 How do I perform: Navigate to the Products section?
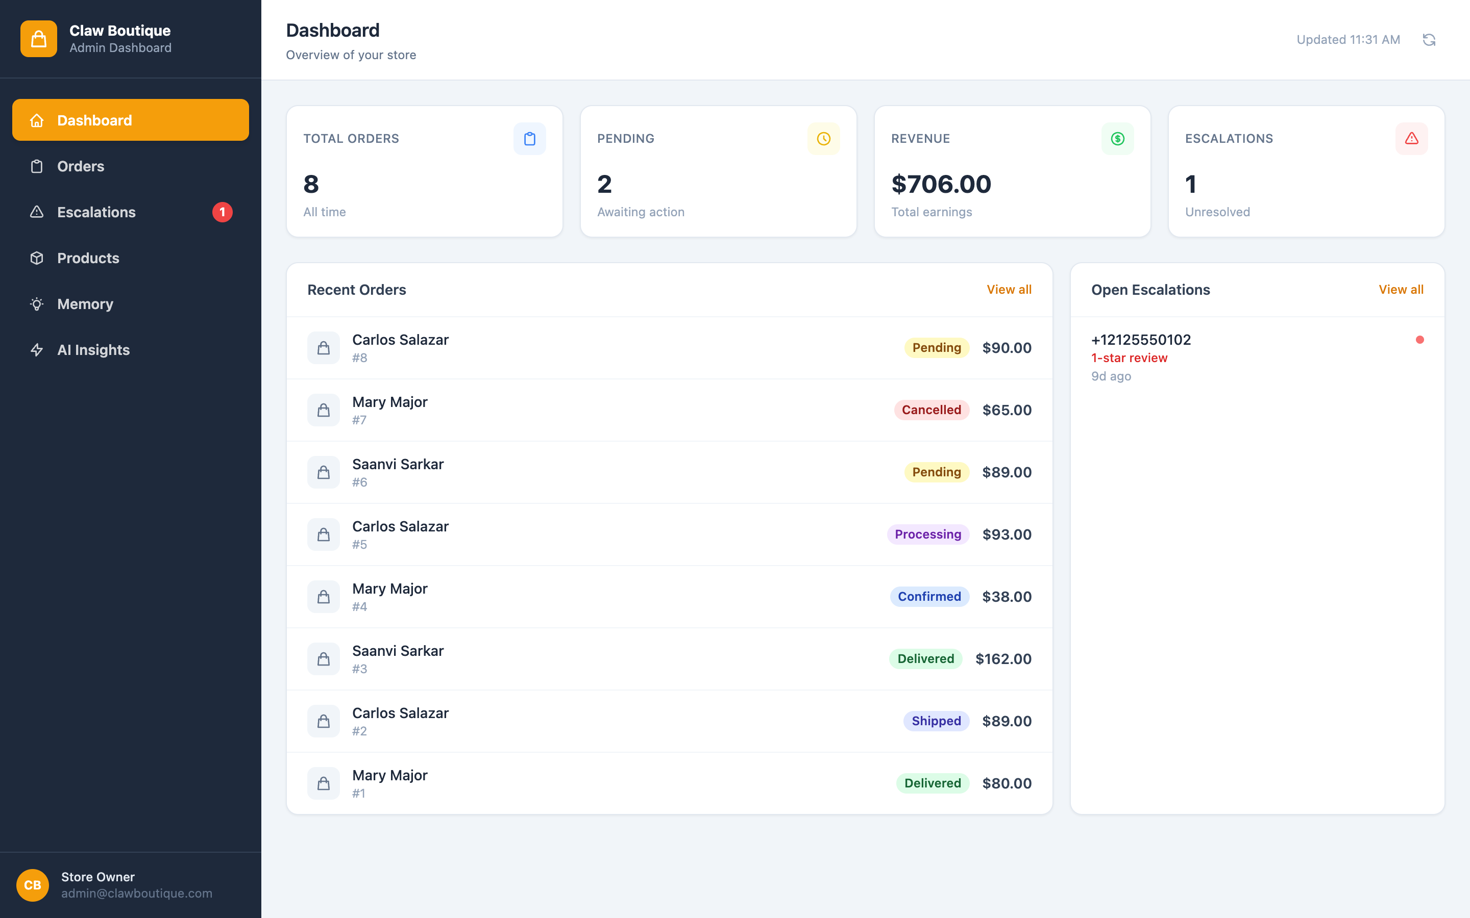pyautogui.click(x=131, y=258)
